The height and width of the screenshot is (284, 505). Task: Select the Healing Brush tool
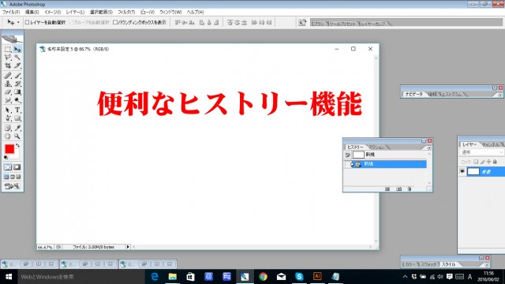(8, 76)
